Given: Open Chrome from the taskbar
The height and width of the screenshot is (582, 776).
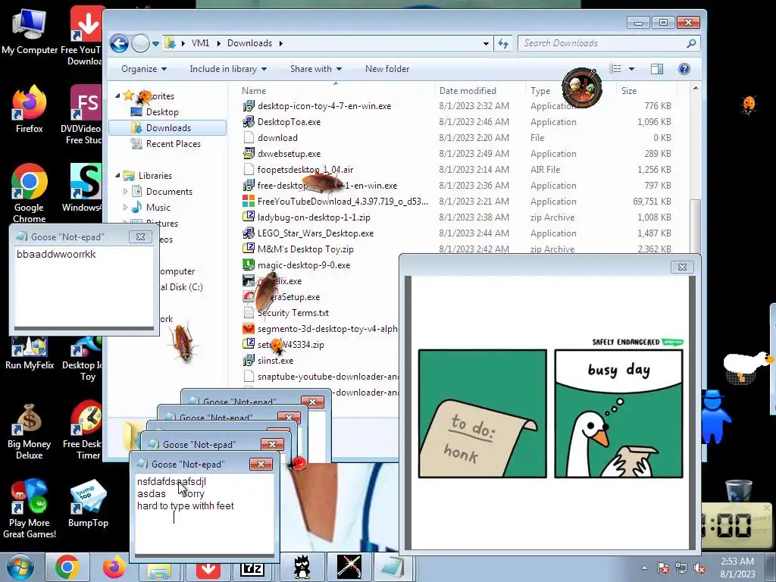Looking at the screenshot, I should tap(67, 567).
